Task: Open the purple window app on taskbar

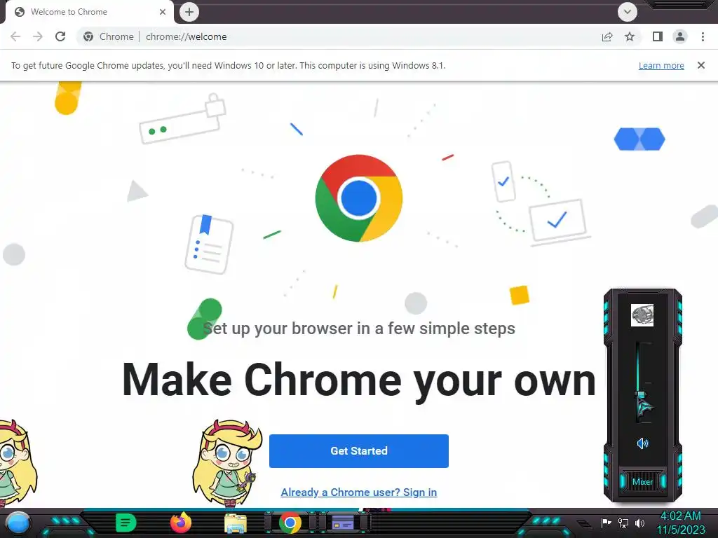Action: (343, 523)
